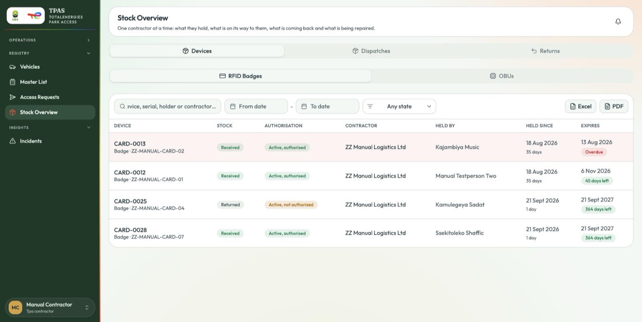
Task: Open the notifications bell
Action: [x=618, y=21]
